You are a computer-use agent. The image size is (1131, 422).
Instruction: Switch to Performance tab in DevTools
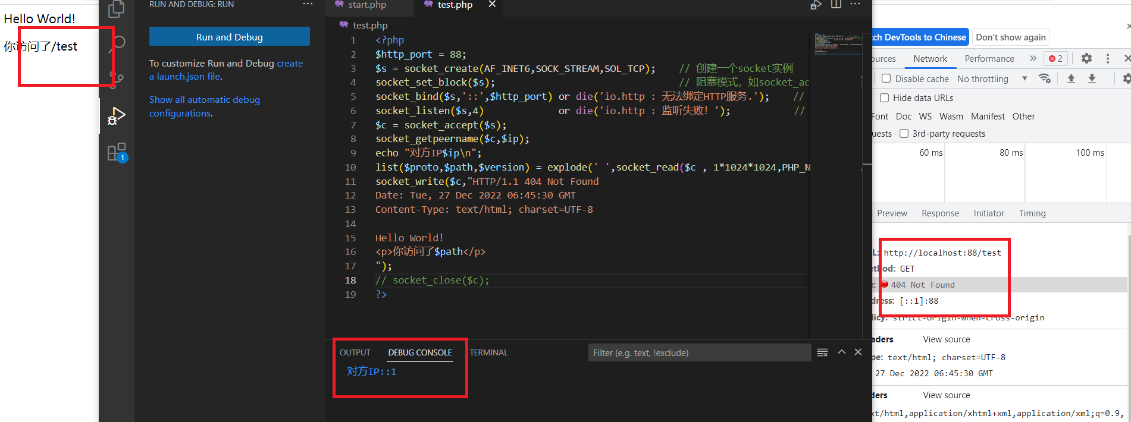click(x=989, y=58)
